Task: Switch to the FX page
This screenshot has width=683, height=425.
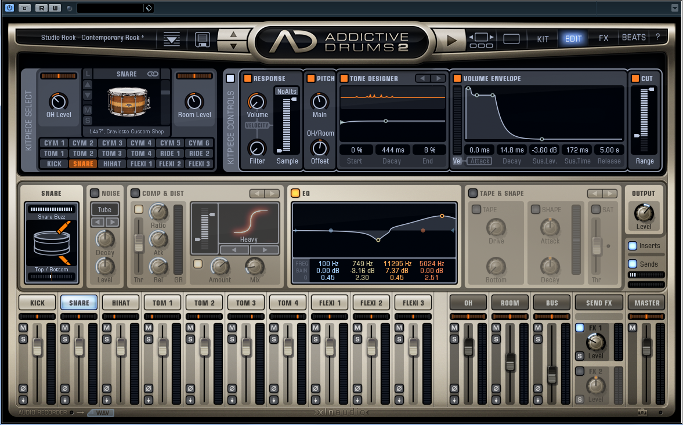Action: (x=604, y=38)
